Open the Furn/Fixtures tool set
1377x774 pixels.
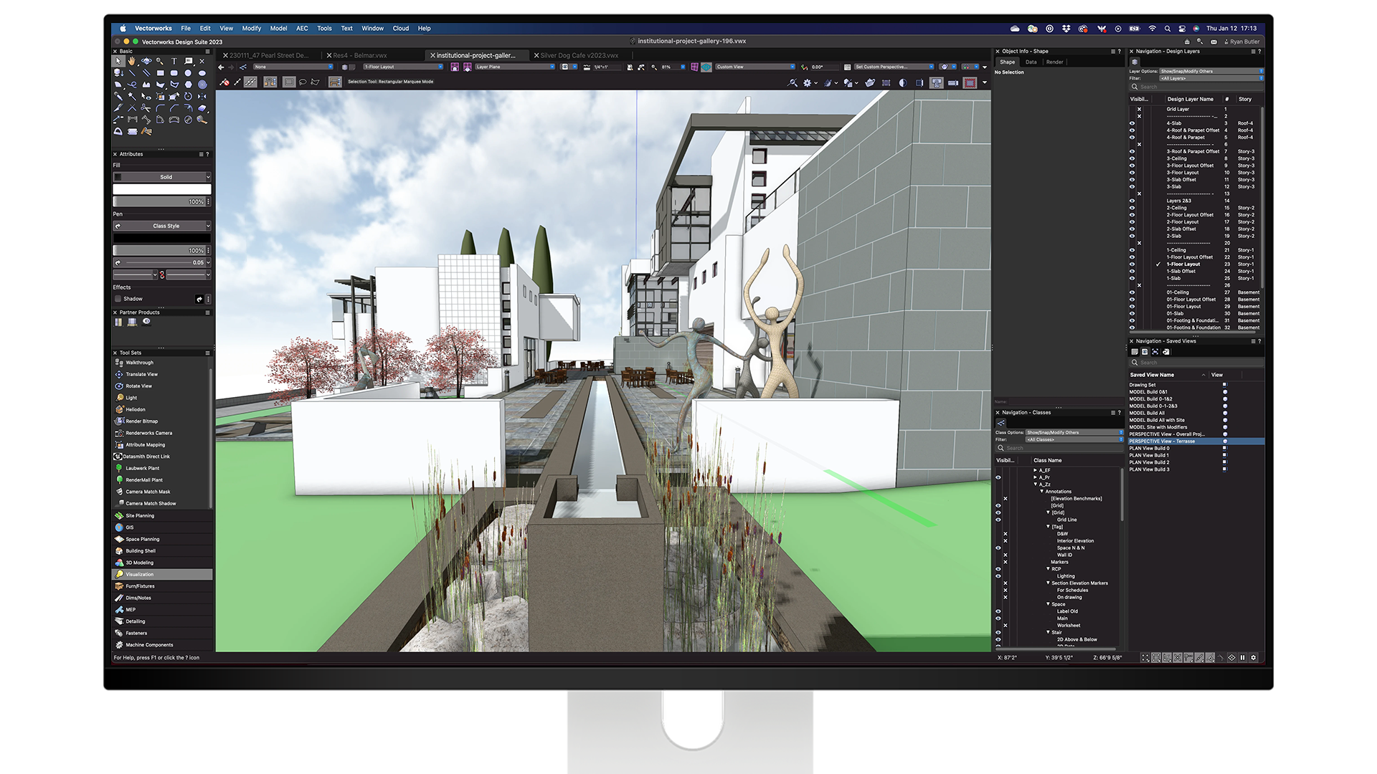(x=163, y=586)
